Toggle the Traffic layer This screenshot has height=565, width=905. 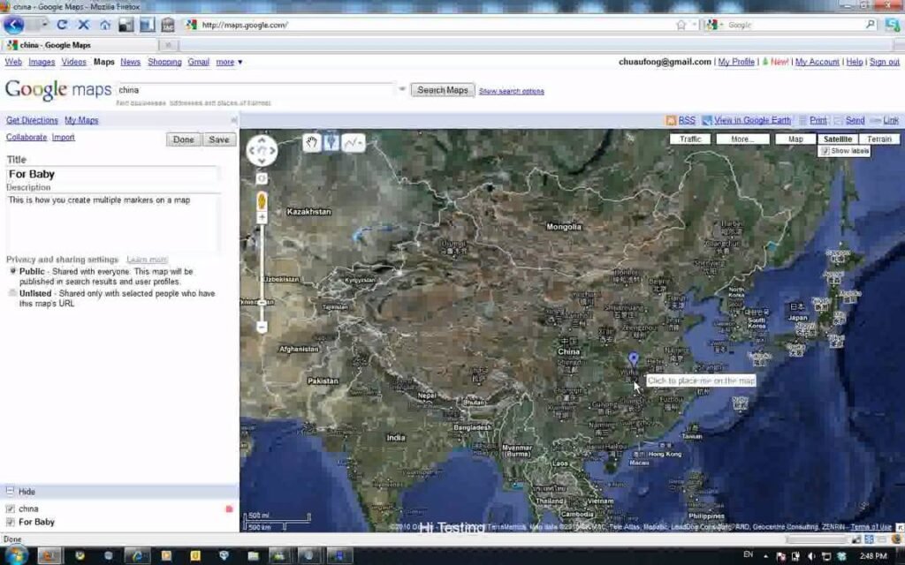click(690, 139)
